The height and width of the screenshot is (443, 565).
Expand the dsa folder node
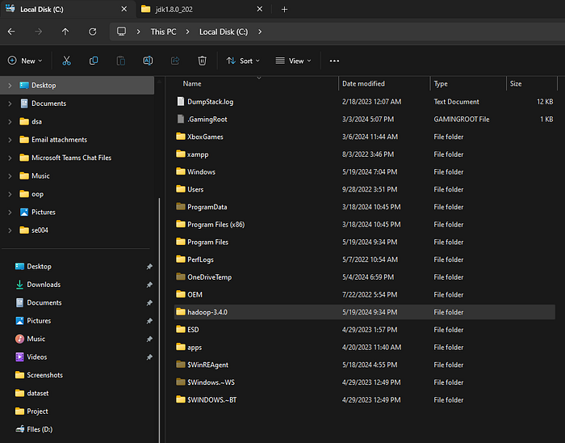point(10,121)
